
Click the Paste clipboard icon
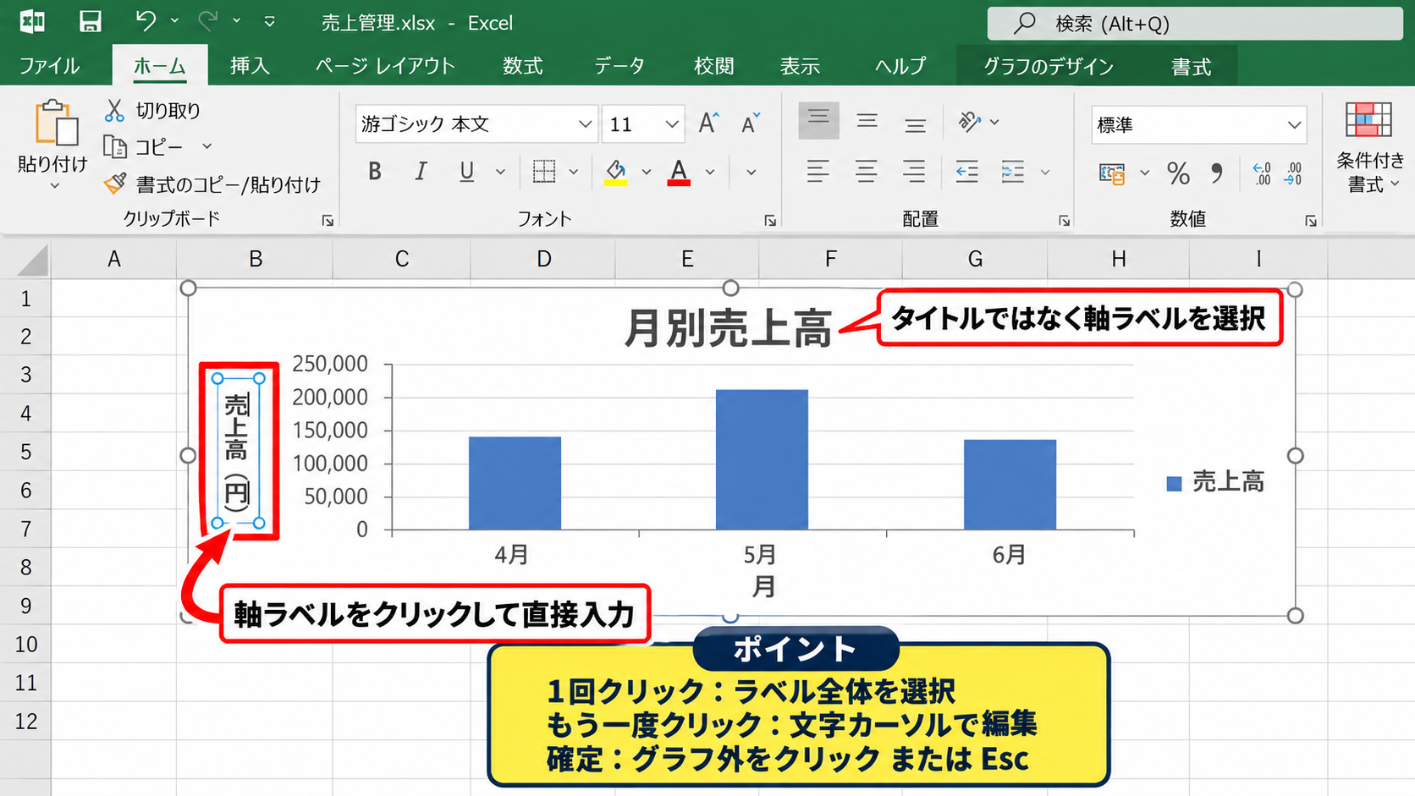point(56,124)
